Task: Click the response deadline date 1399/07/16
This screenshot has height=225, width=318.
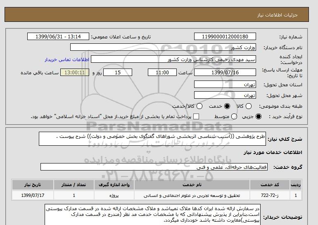Action: (225, 72)
